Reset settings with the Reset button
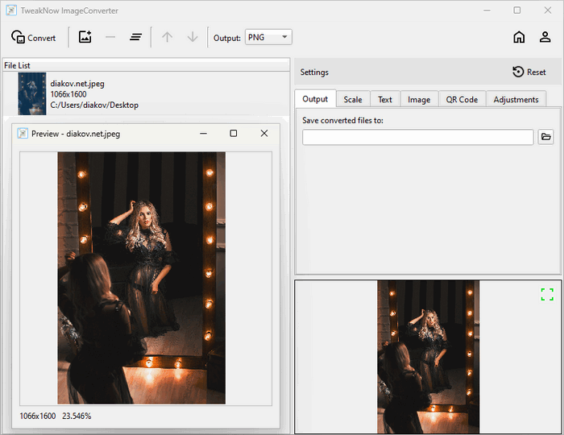This screenshot has width=564, height=435. pyautogui.click(x=529, y=72)
